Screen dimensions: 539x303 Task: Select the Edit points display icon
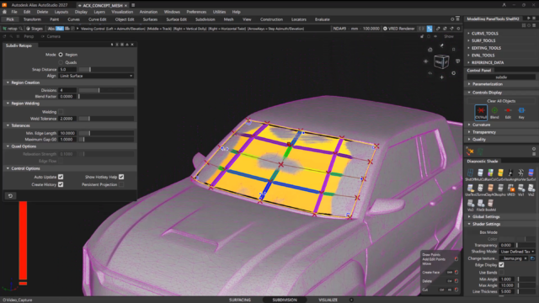[x=508, y=110]
